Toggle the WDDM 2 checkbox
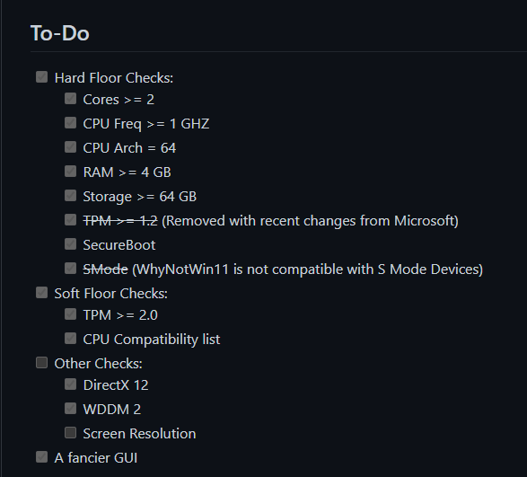The image size is (527, 477). (70, 408)
